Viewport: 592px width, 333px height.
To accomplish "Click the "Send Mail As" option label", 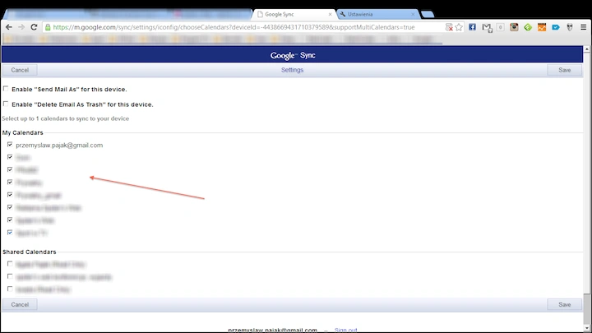I will pyautogui.click(x=69, y=89).
